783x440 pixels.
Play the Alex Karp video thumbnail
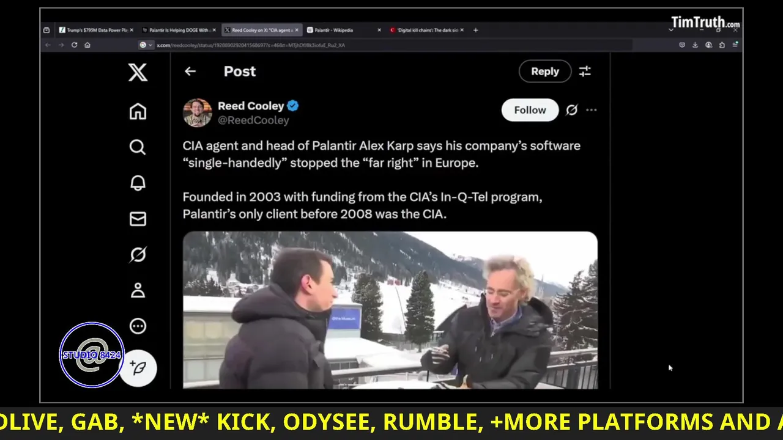coord(390,310)
